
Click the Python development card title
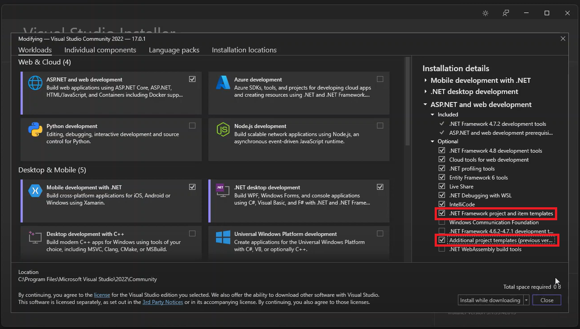(x=72, y=126)
